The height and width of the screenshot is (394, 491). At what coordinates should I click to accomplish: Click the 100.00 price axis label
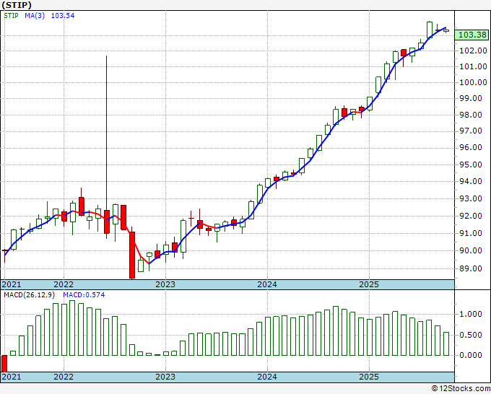473,82
